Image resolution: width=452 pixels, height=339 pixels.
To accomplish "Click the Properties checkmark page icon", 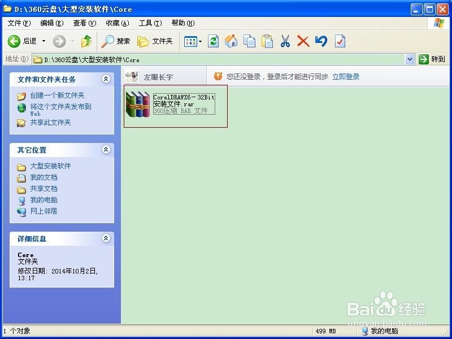I will (340, 41).
